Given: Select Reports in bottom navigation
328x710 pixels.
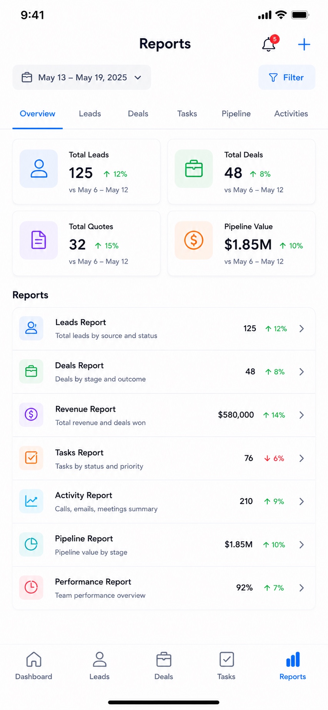Looking at the screenshot, I should click(x=293, y=666).
